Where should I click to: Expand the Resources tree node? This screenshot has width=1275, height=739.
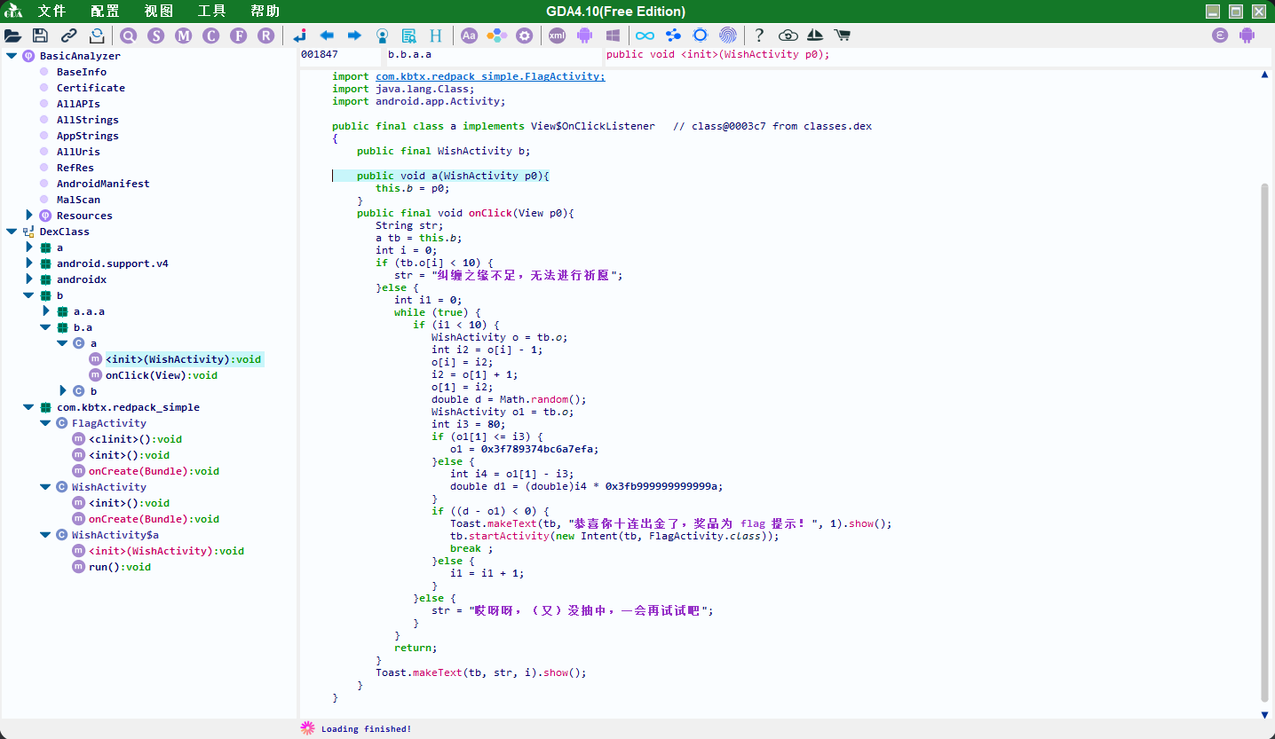coord(28,215)
